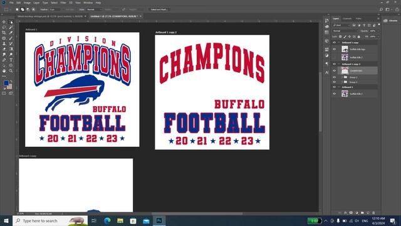Viewport: 401px width, 226px height.
Task: Hide the layer inside Artboard 1
Action: (x=334, y=94)
